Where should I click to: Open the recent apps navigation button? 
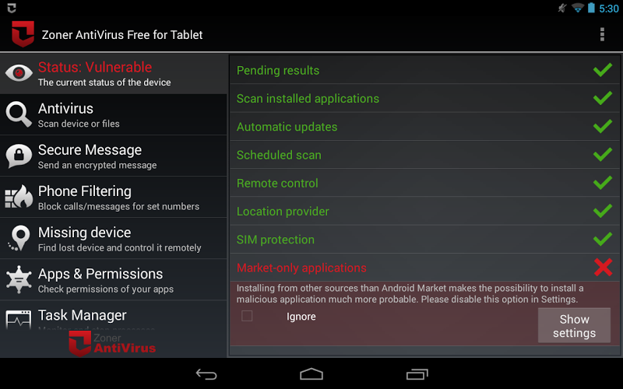[x=417, y=374]
